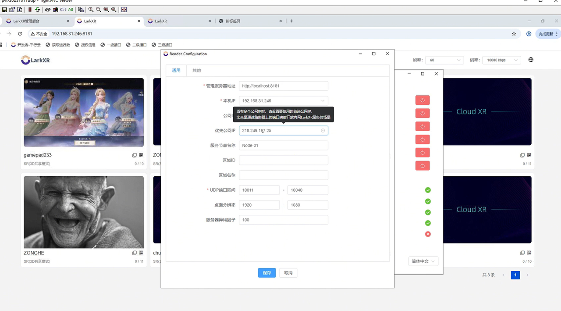Click the address bar URL 192.168.31.246:8181
Screen dimensions: 561x311
[x=72, y=34]
